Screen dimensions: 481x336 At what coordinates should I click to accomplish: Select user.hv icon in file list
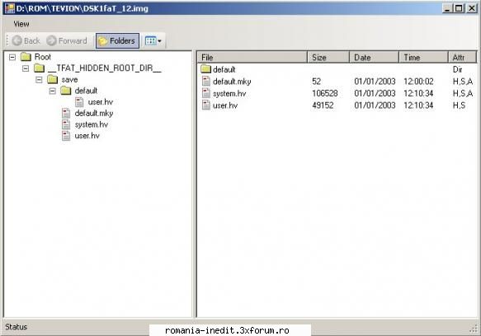(206, 105)
